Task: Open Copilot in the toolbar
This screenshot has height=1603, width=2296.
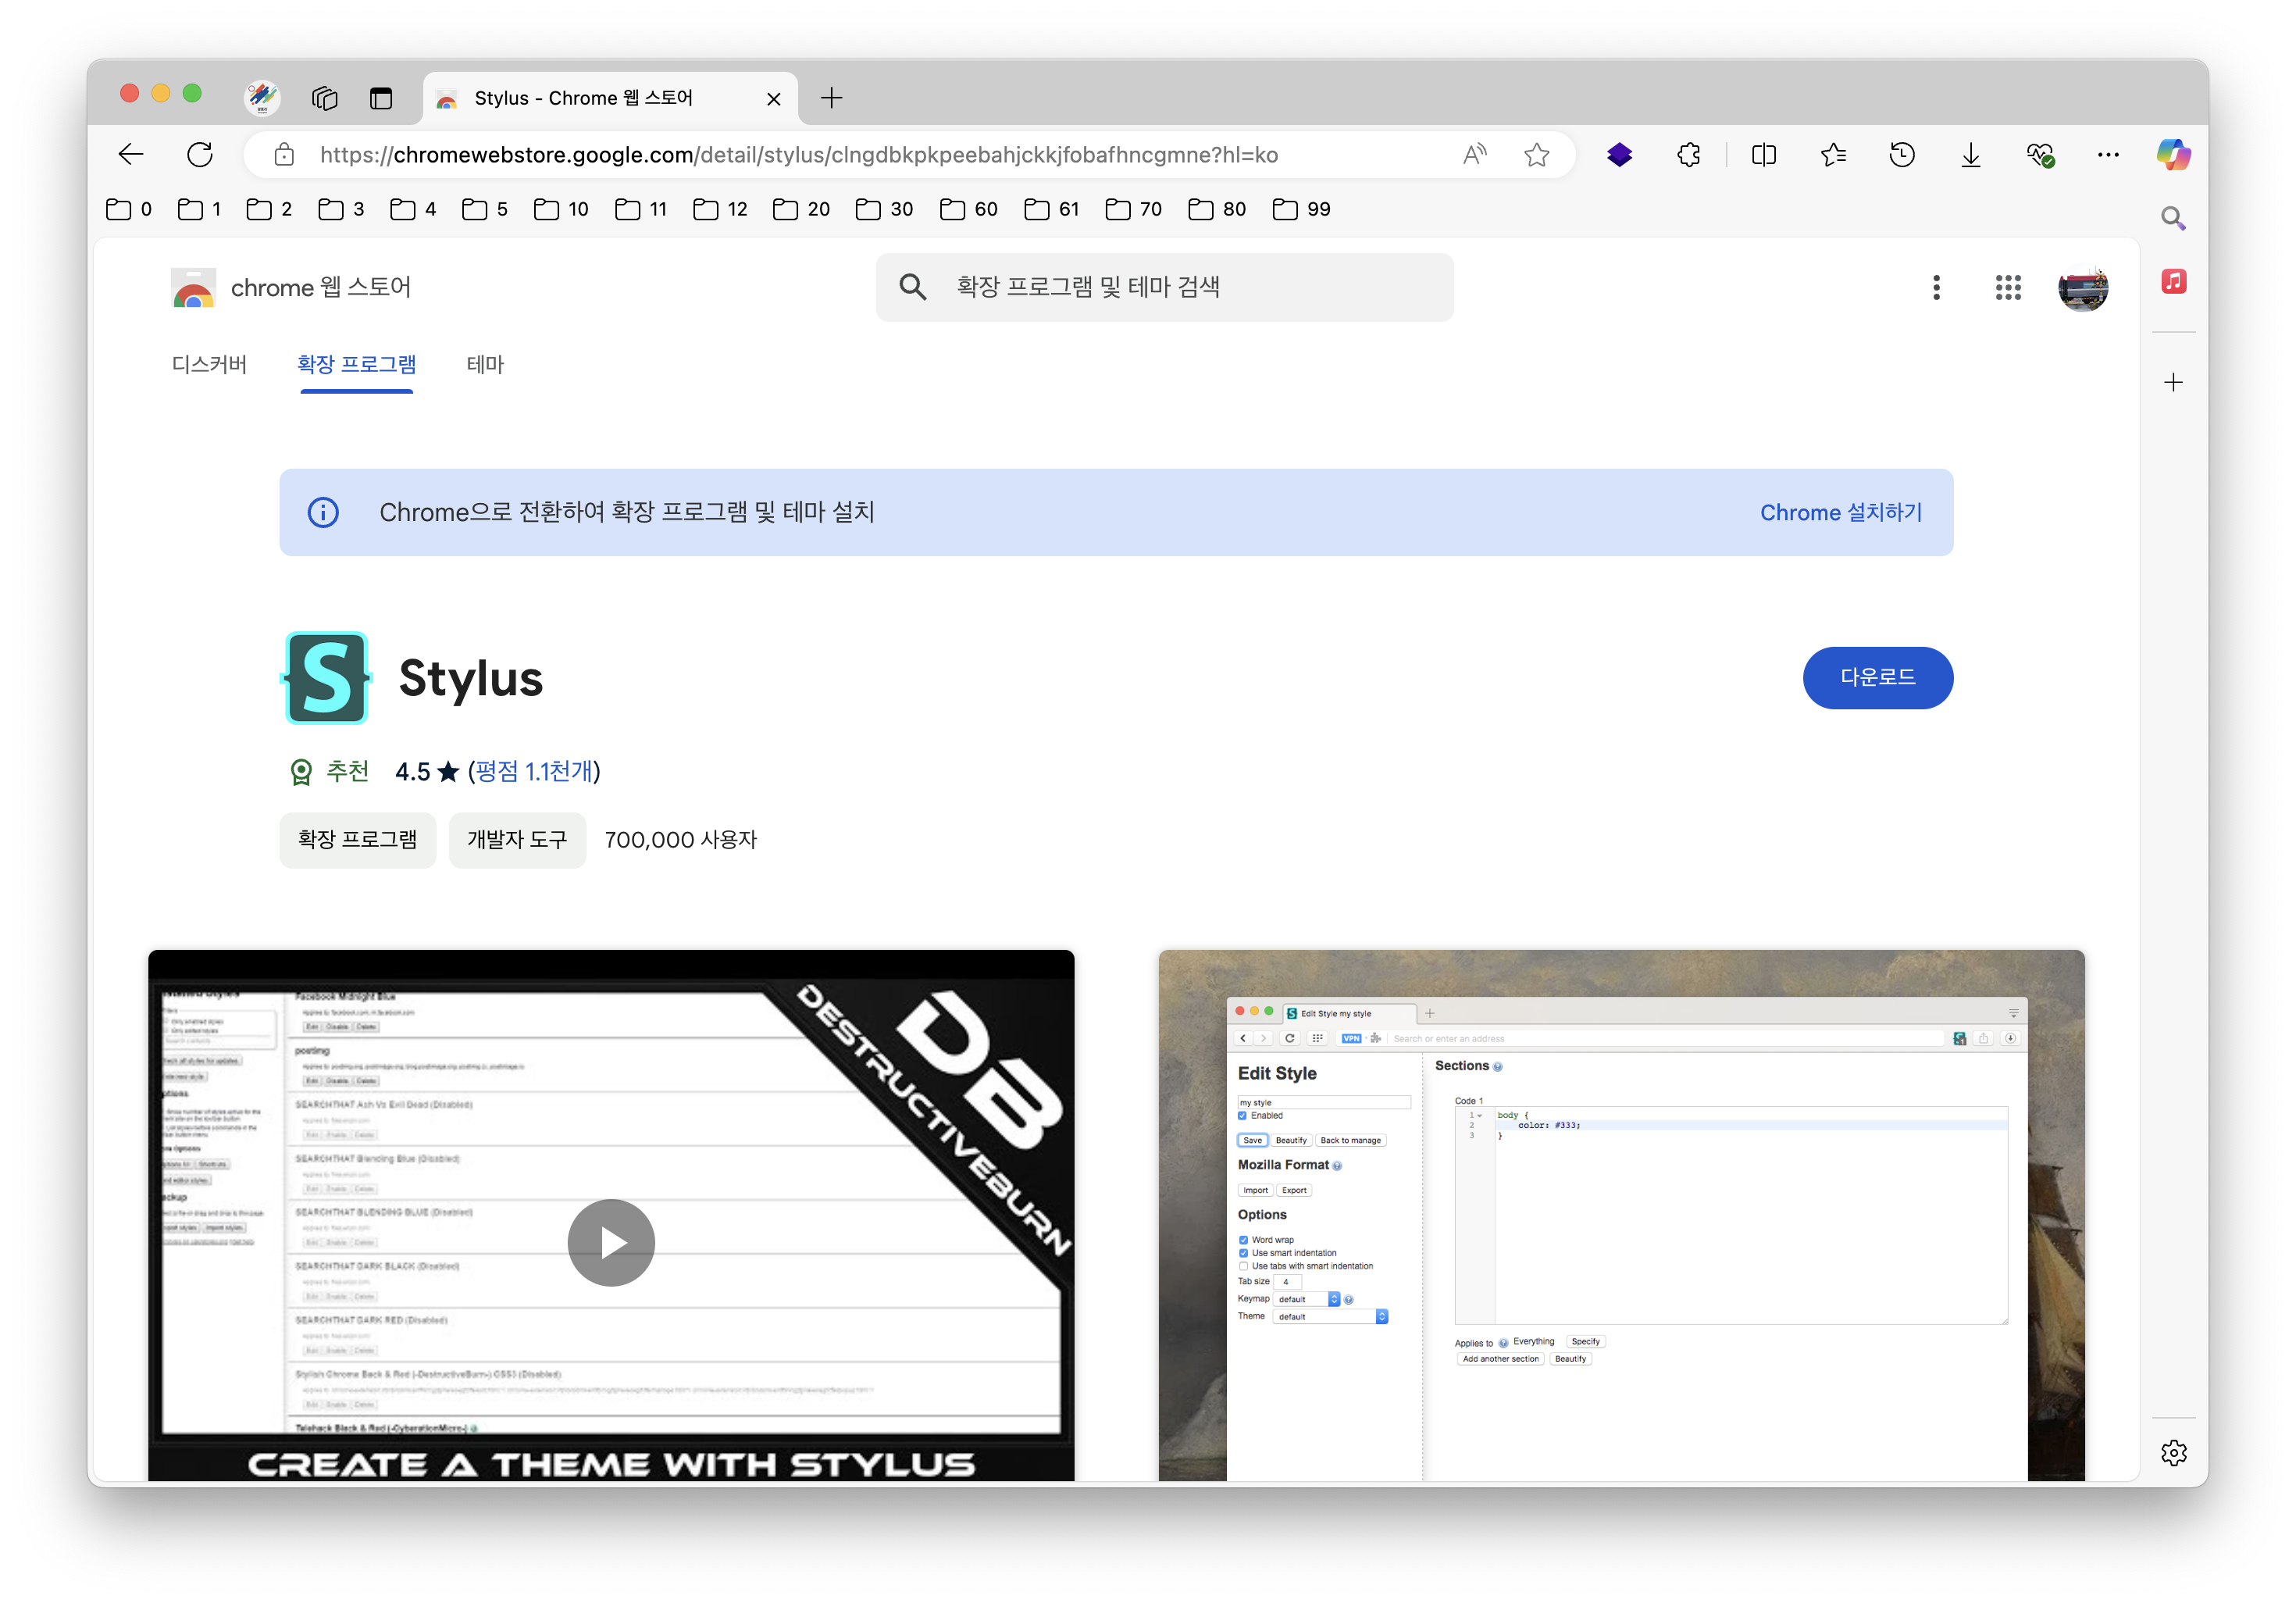Action: click(x=2174, y=155)
